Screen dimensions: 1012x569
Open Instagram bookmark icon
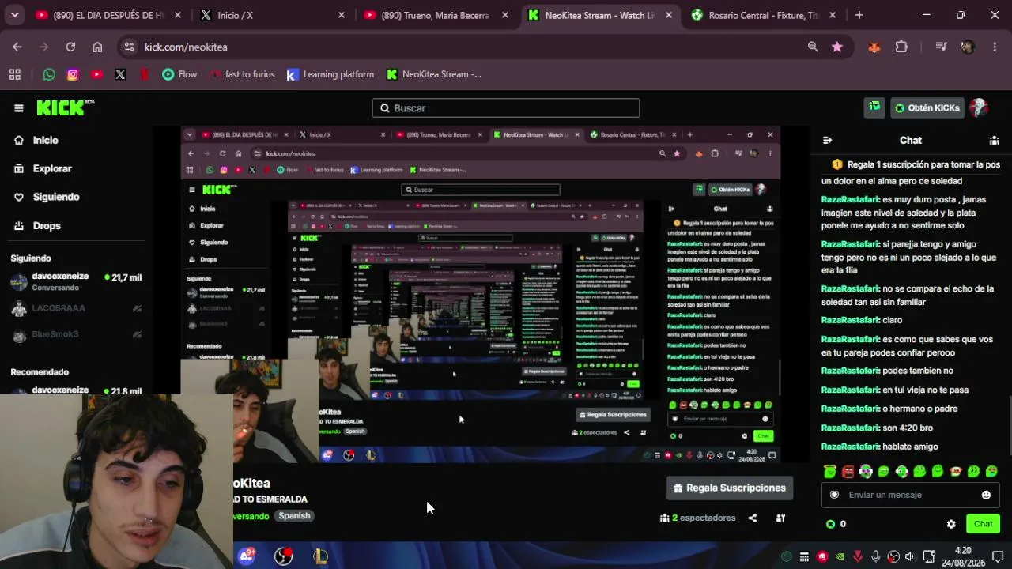73,74
